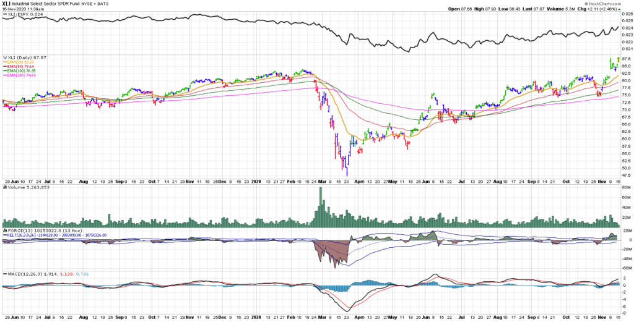Click the 0.023 label on the ratio axis

click(x=627, y=35)
